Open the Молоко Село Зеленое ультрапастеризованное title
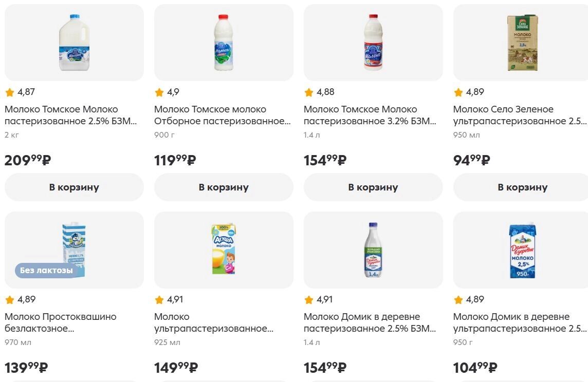The image size is (588, 382). click(519, 115)
